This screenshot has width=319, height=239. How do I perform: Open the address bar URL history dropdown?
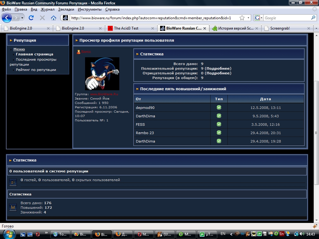tap(248, 18)
